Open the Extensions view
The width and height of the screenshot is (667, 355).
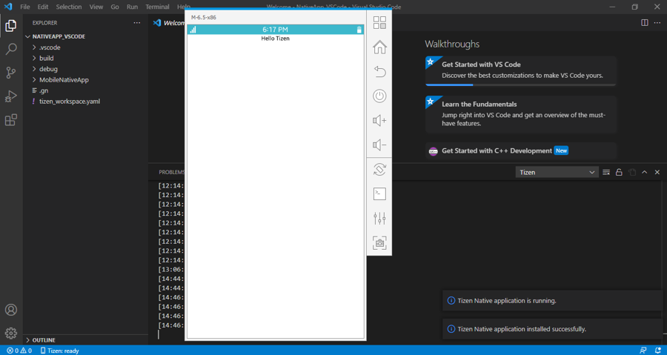pyautogui.click(x=11, y=120)
